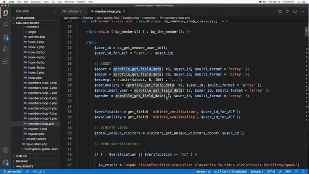The width and height of the screenshot is (309, 174).
Task: Click the sync changes icon in status bar
Action: pyautogui.click(x=27, y=172)
